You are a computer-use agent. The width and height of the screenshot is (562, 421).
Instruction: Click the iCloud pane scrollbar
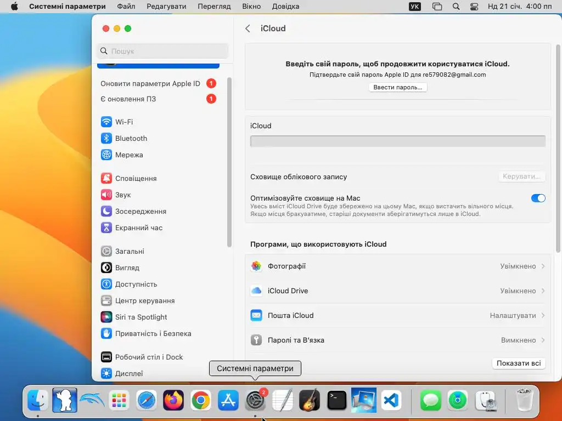(x=558, y=148)
